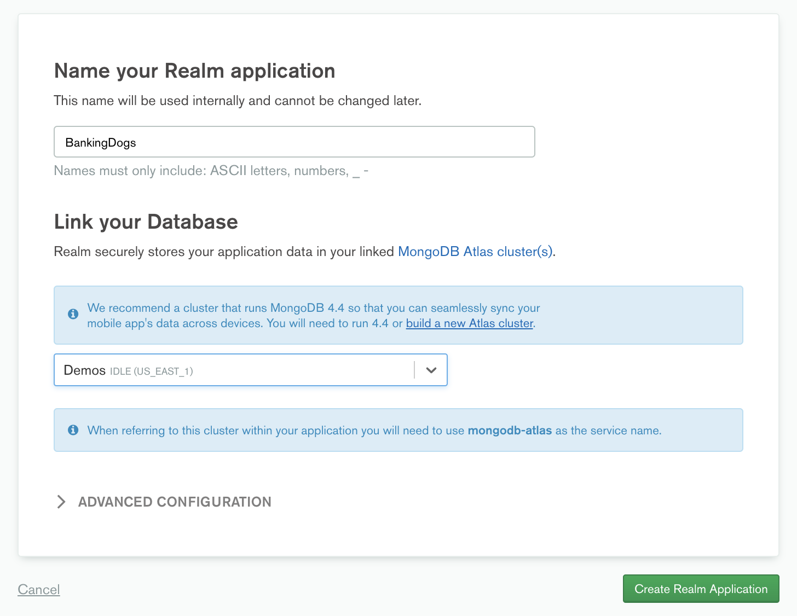The width and height of the screenshot is (797, 616).
Task: Click the 'Names must only include' hint text
Action: 211,171
